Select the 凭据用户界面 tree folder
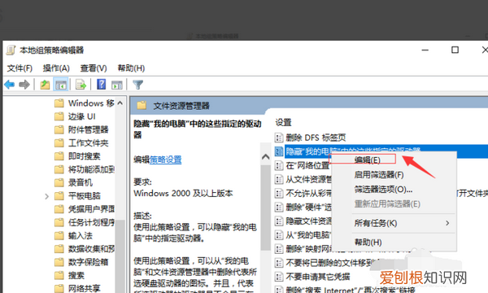This screenshot has height=293, width=488. (x=91, y=209)
